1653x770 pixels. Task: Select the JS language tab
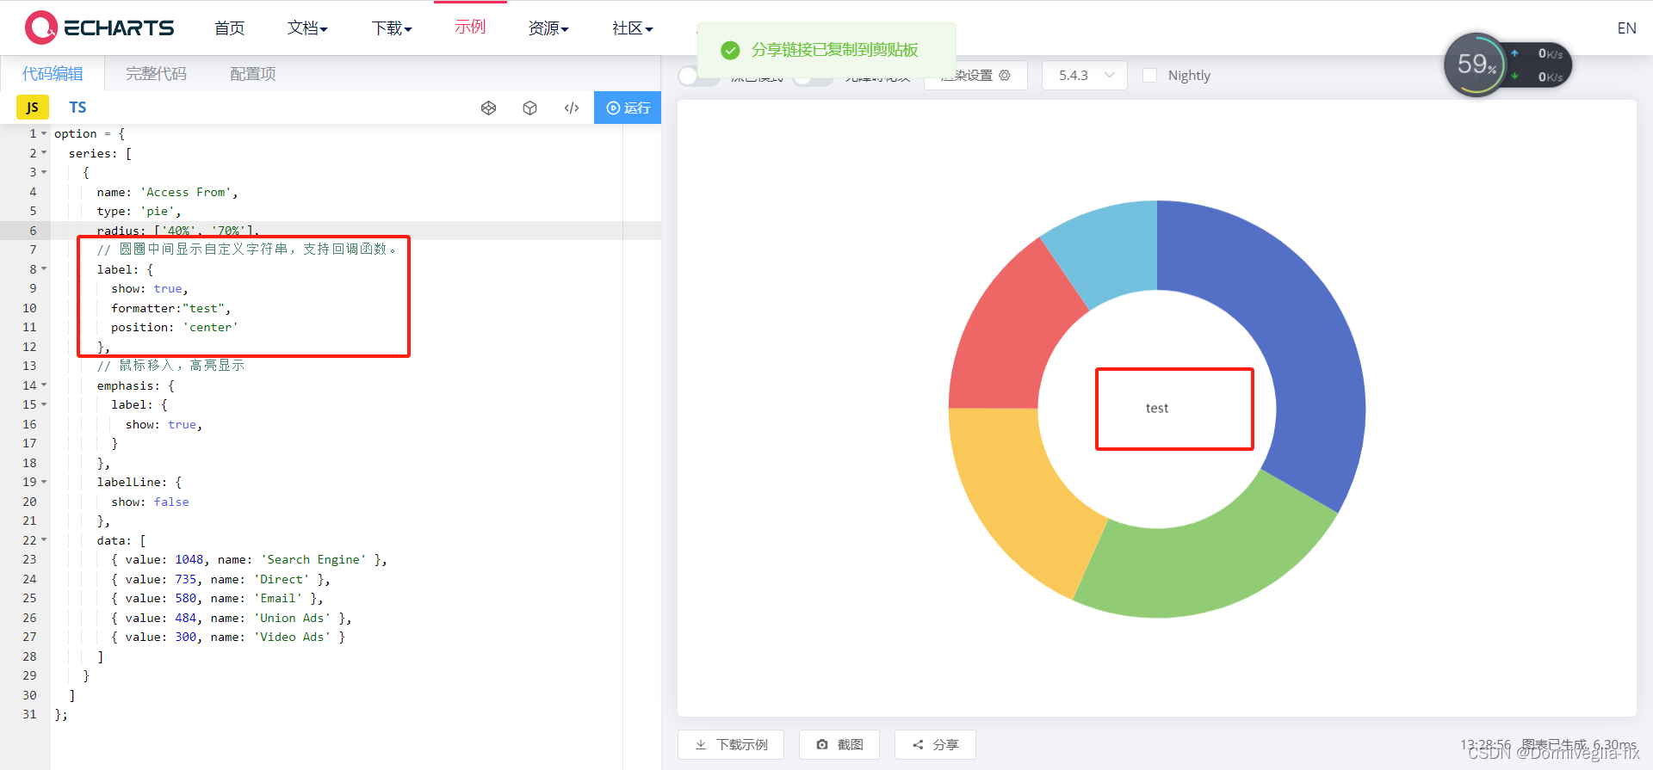(x=33, y=108)
